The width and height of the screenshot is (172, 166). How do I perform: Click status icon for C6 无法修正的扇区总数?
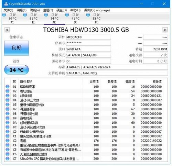[8, 154]
